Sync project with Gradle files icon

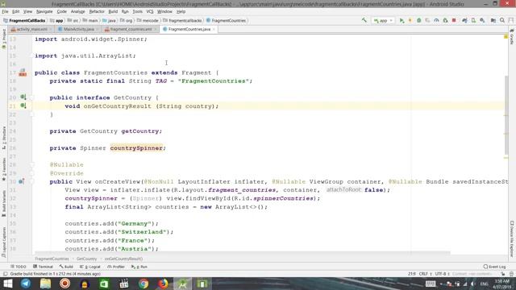click(464, 20)
